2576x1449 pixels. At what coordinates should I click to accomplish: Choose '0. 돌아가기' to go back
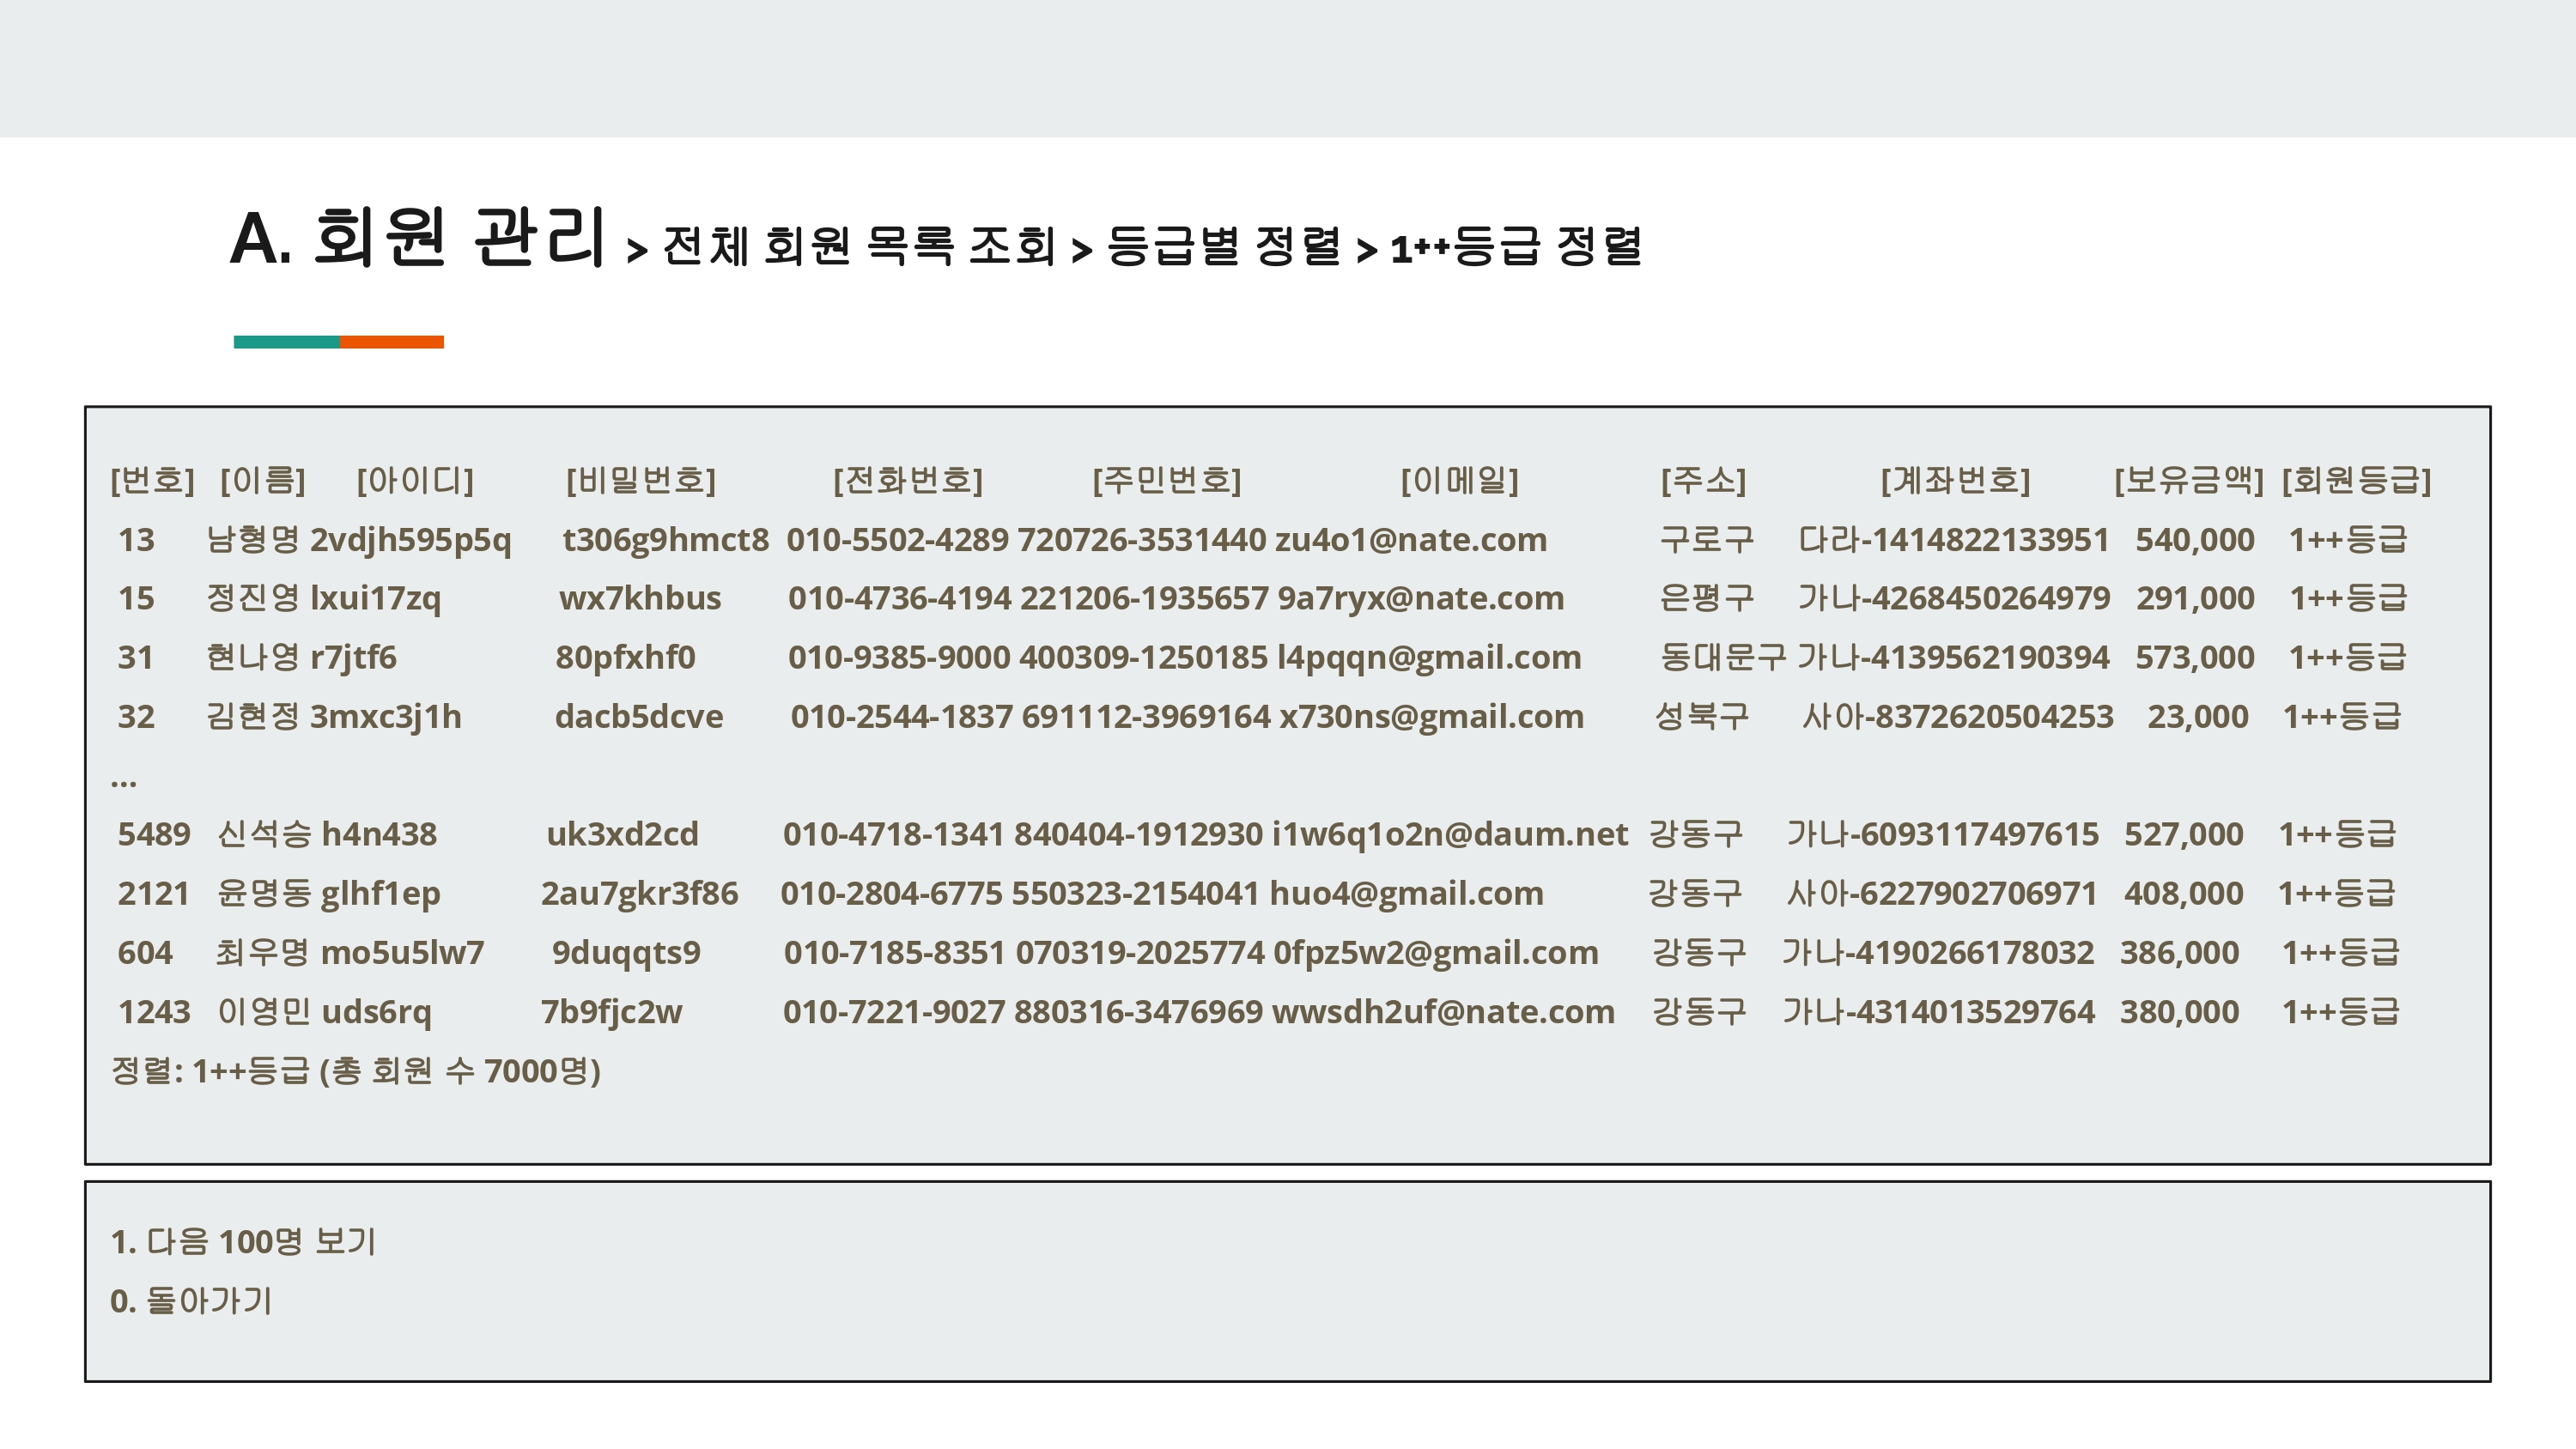(191, 1300)
